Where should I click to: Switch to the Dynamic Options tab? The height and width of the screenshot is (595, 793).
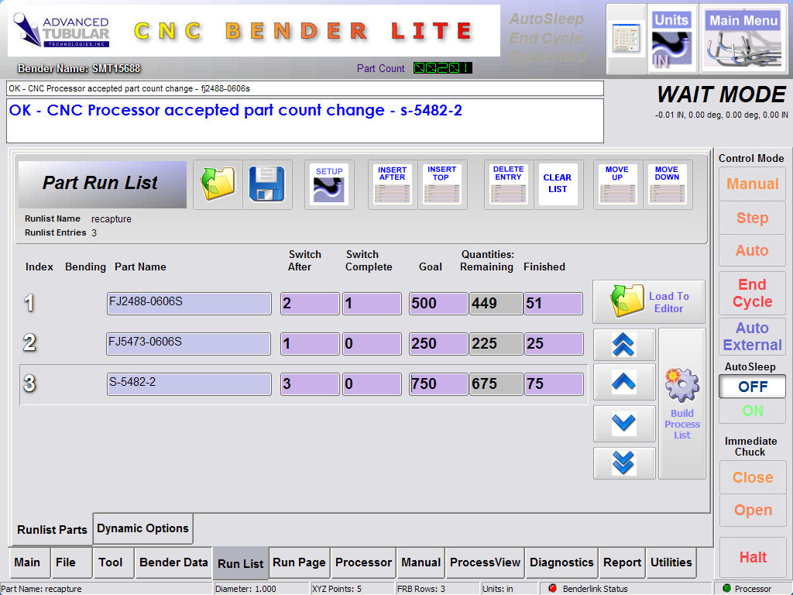142,528
